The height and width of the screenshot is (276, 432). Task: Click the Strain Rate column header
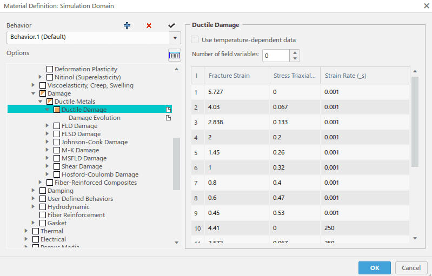click(365, 76)
